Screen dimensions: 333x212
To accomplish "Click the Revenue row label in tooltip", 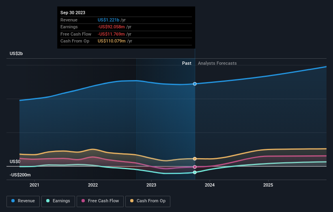I will click(x=69, y=20).
